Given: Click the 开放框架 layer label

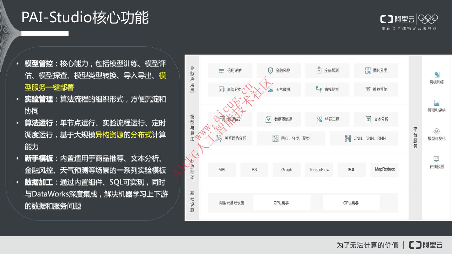Looking at the screenshot, I should click(x=192, y=169).
